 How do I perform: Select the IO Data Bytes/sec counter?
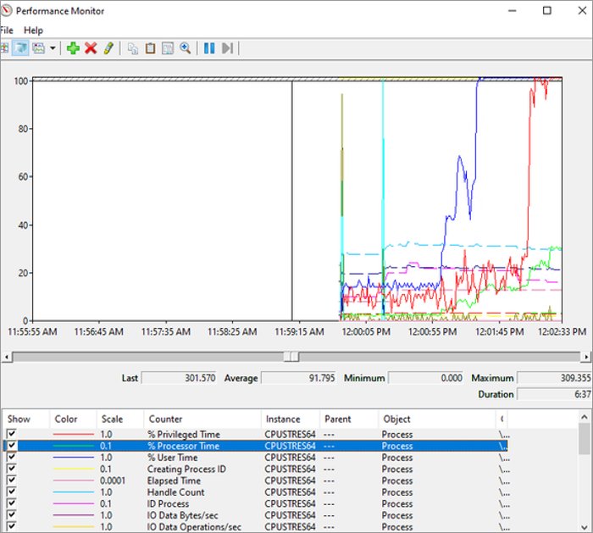256,515
